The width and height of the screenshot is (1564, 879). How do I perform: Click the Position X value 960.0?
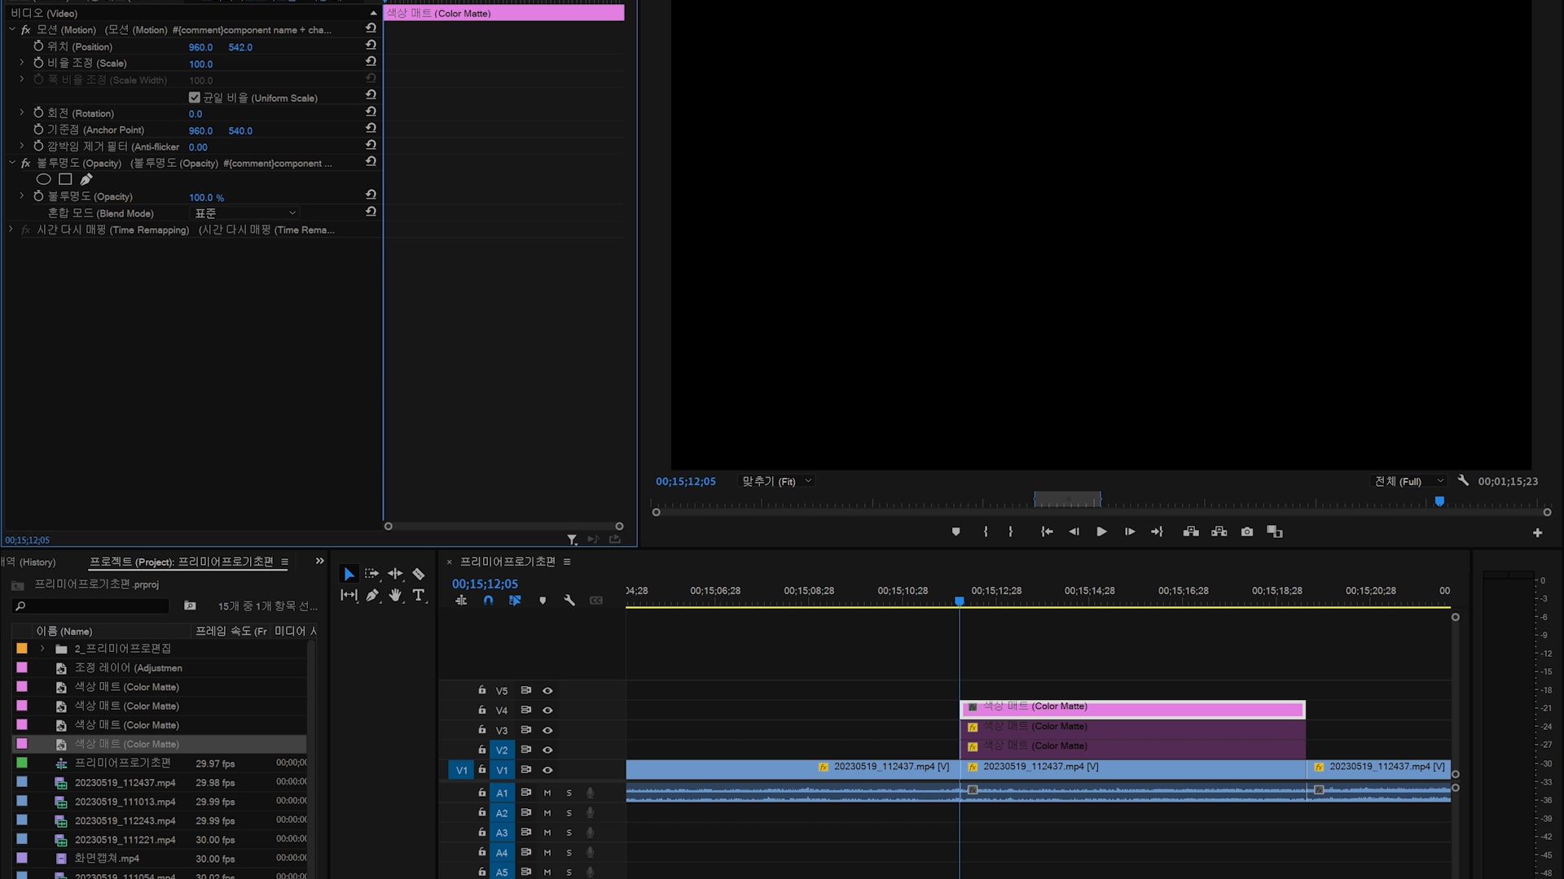point(200,47)
